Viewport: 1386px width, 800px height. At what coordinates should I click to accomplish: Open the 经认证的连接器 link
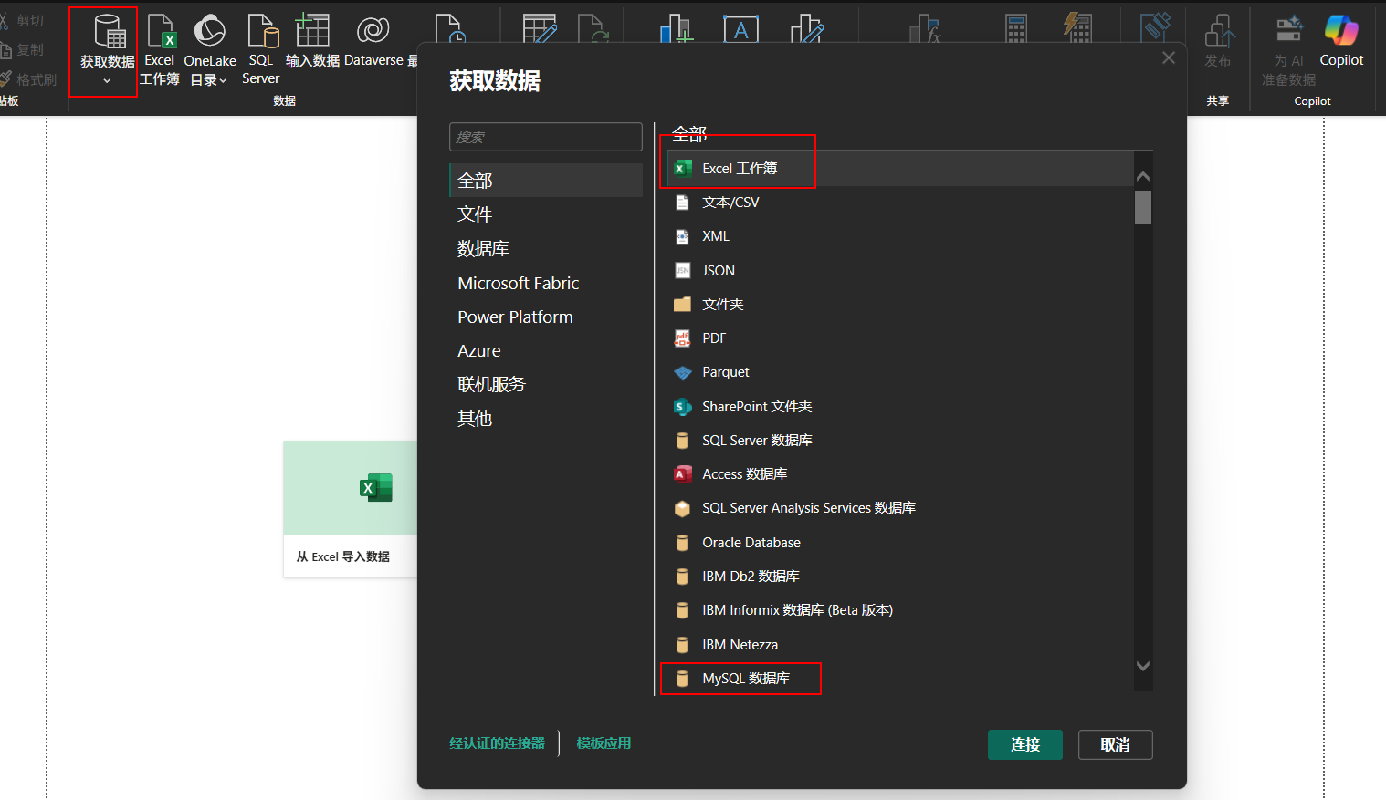497,743
